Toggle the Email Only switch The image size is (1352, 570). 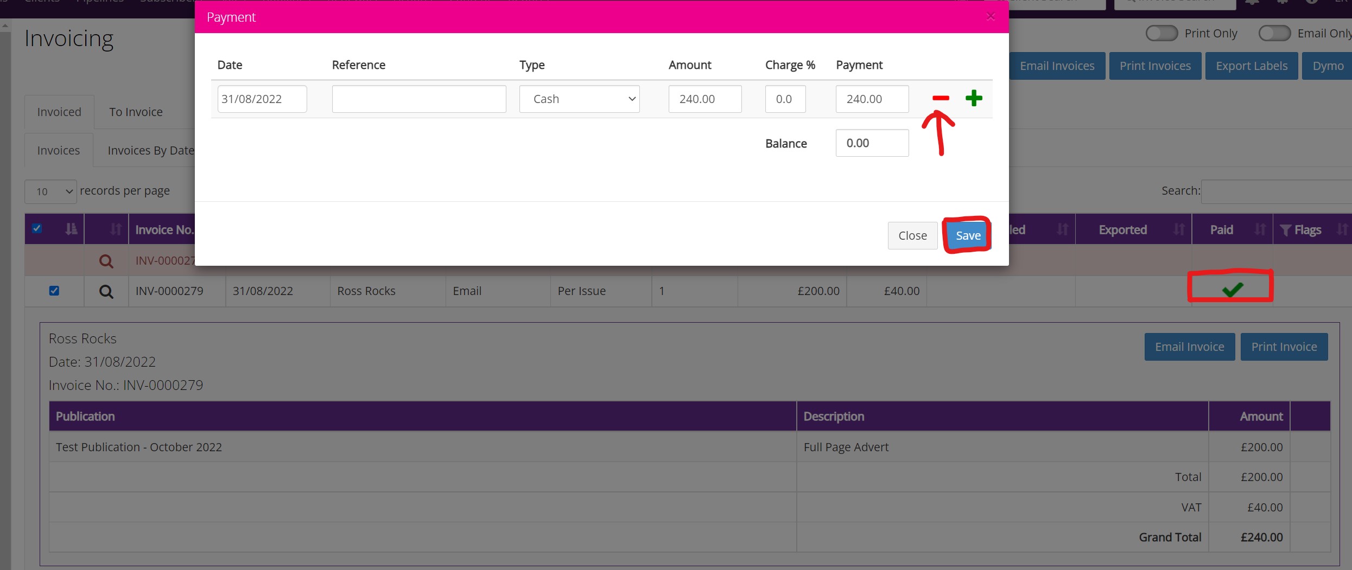point(1274,33)
